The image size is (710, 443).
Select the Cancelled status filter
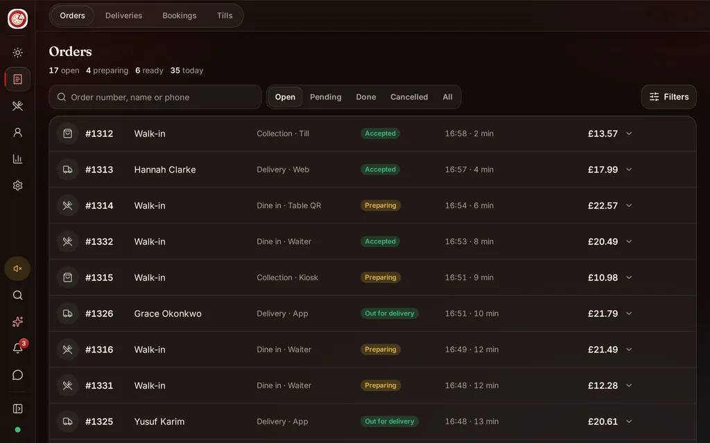(409, 97)
